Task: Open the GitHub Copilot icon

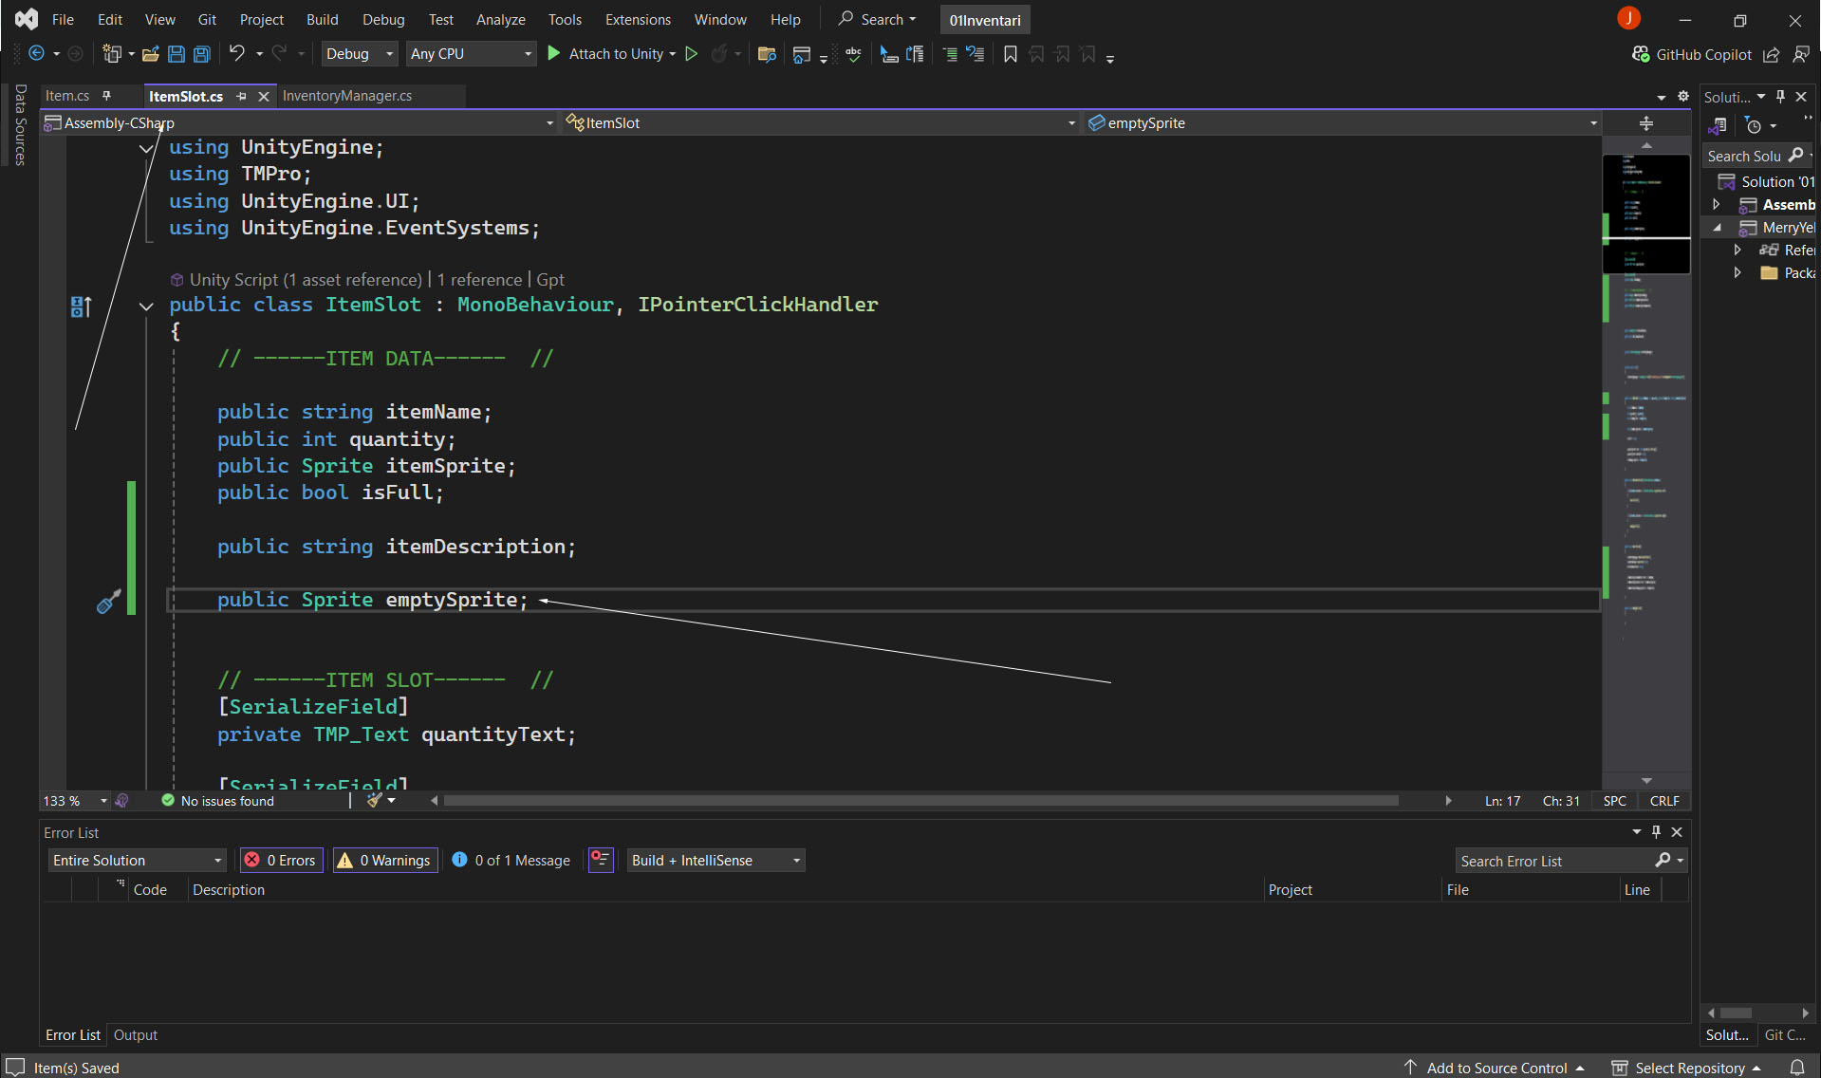Action: 1640,54
